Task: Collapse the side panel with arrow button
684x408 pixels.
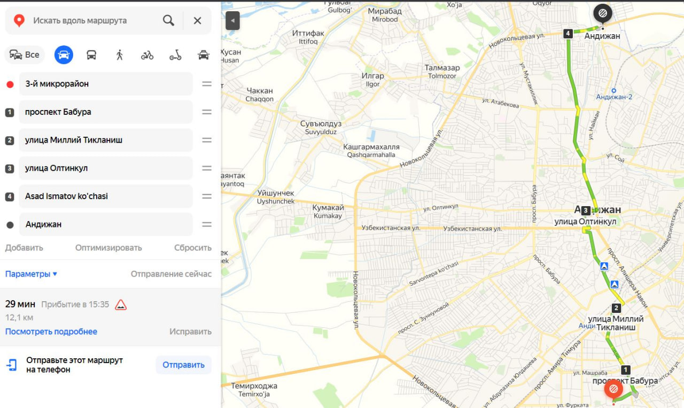Action: tap(232, 21)
